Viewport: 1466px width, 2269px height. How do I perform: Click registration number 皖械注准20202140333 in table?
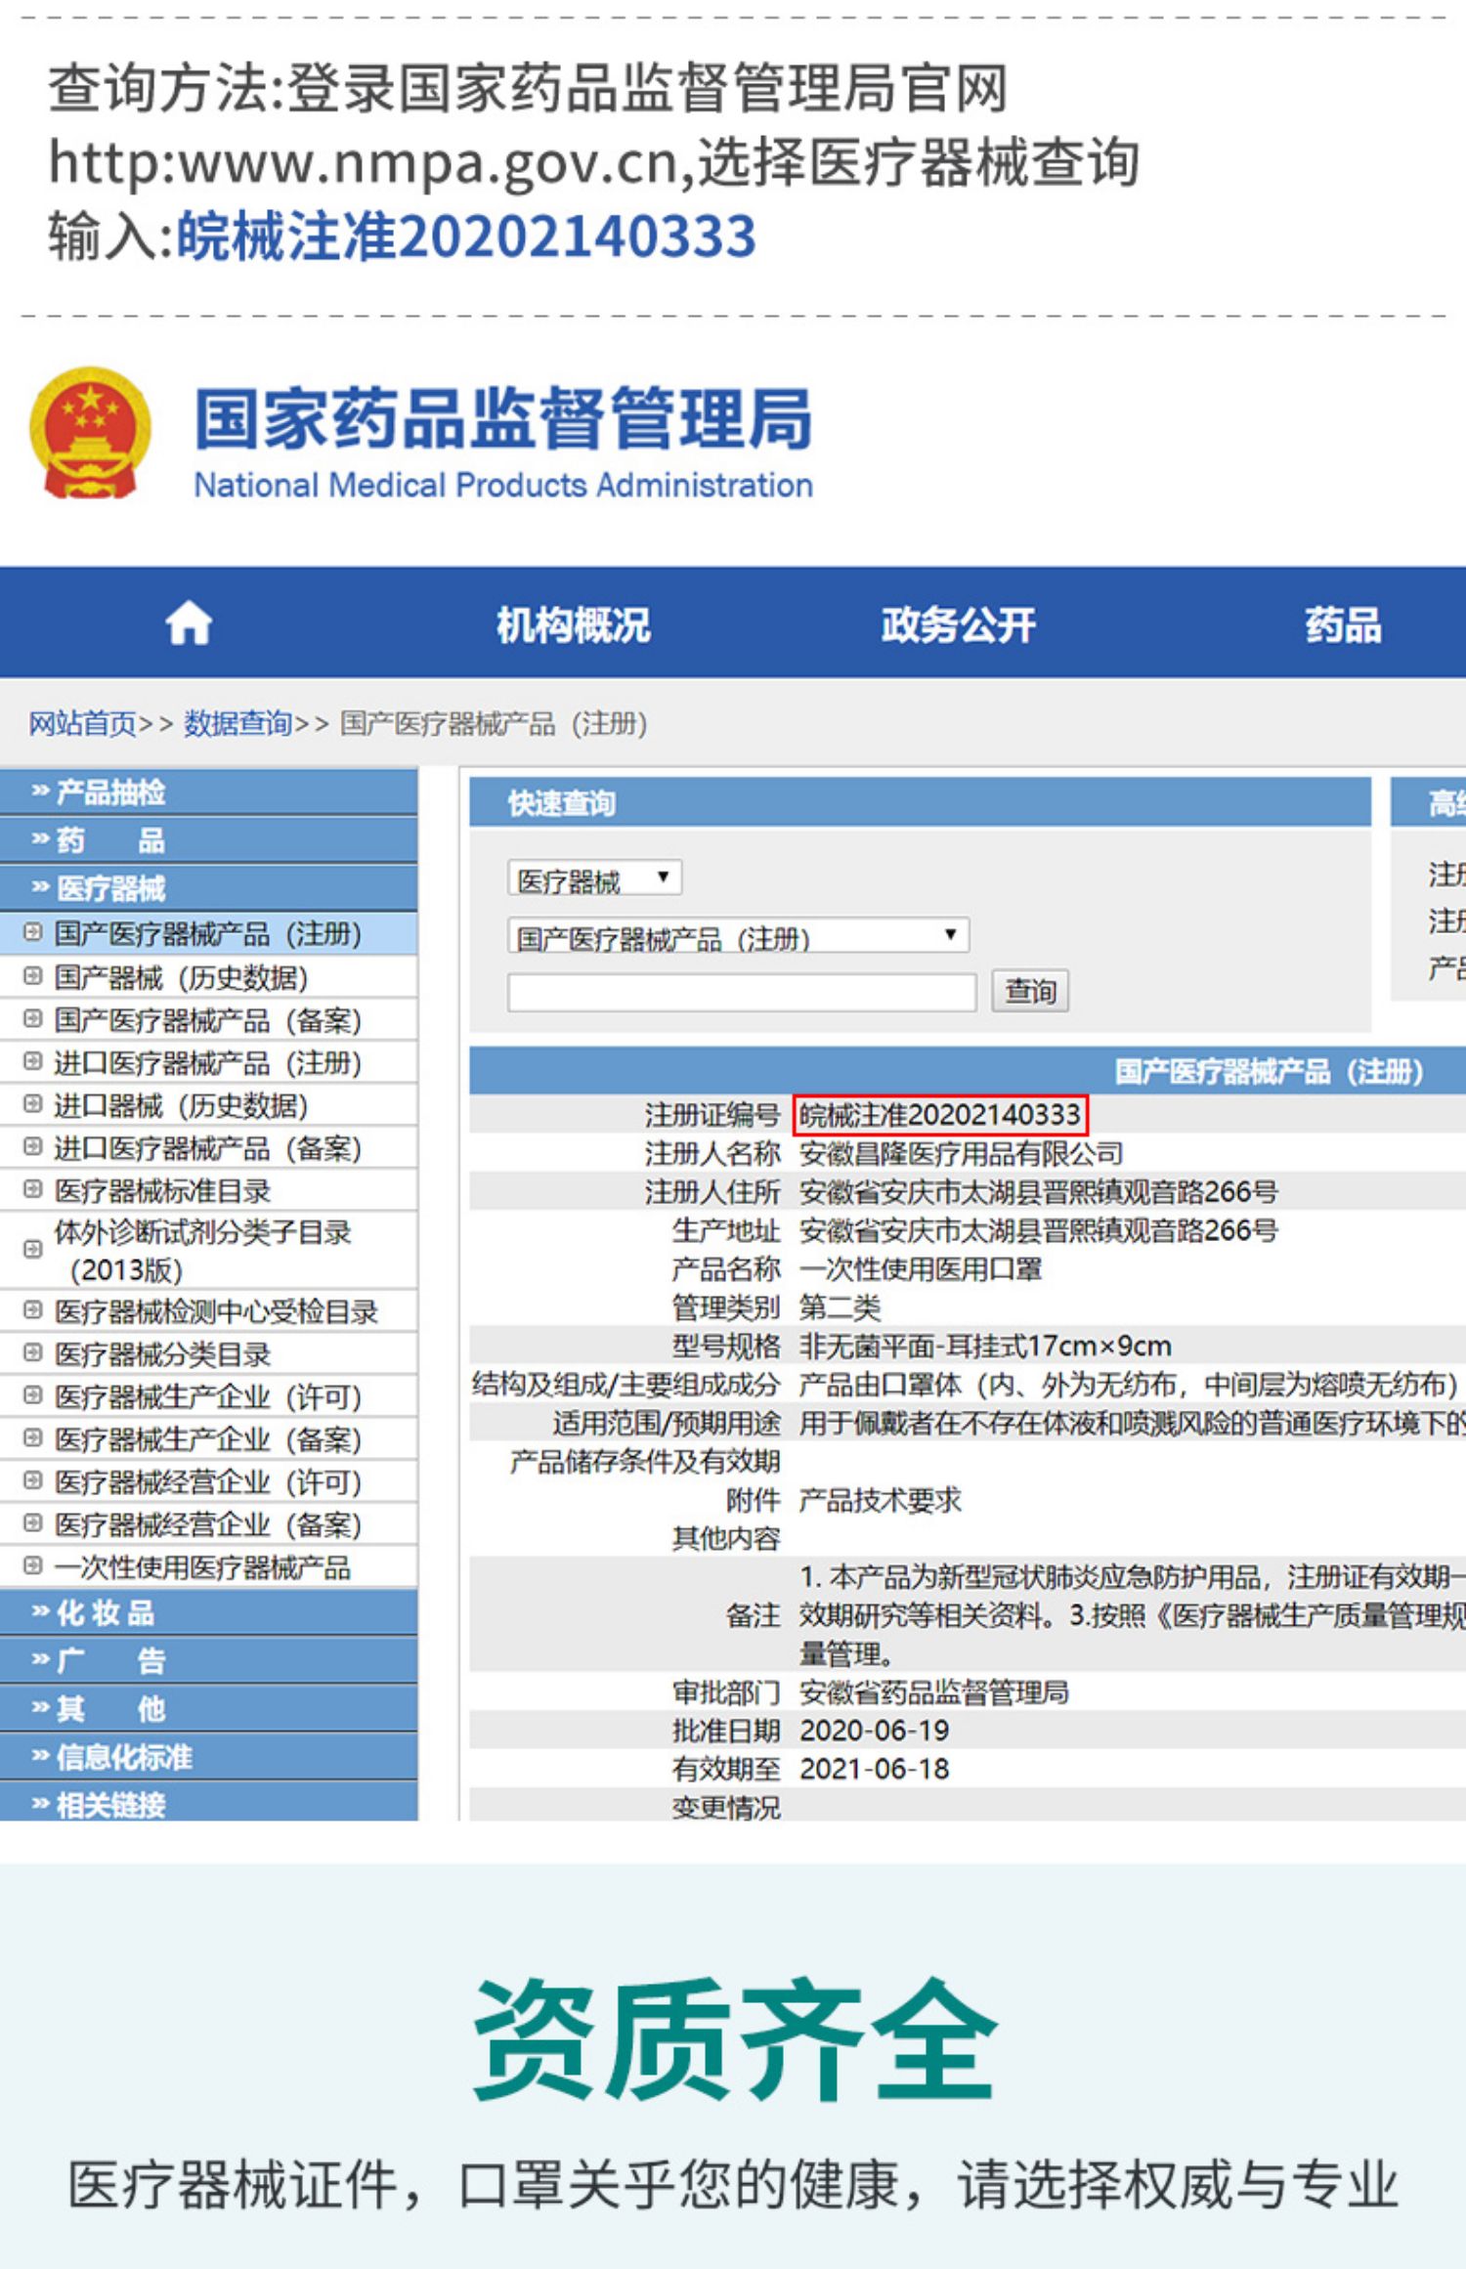coord(939,1115)
